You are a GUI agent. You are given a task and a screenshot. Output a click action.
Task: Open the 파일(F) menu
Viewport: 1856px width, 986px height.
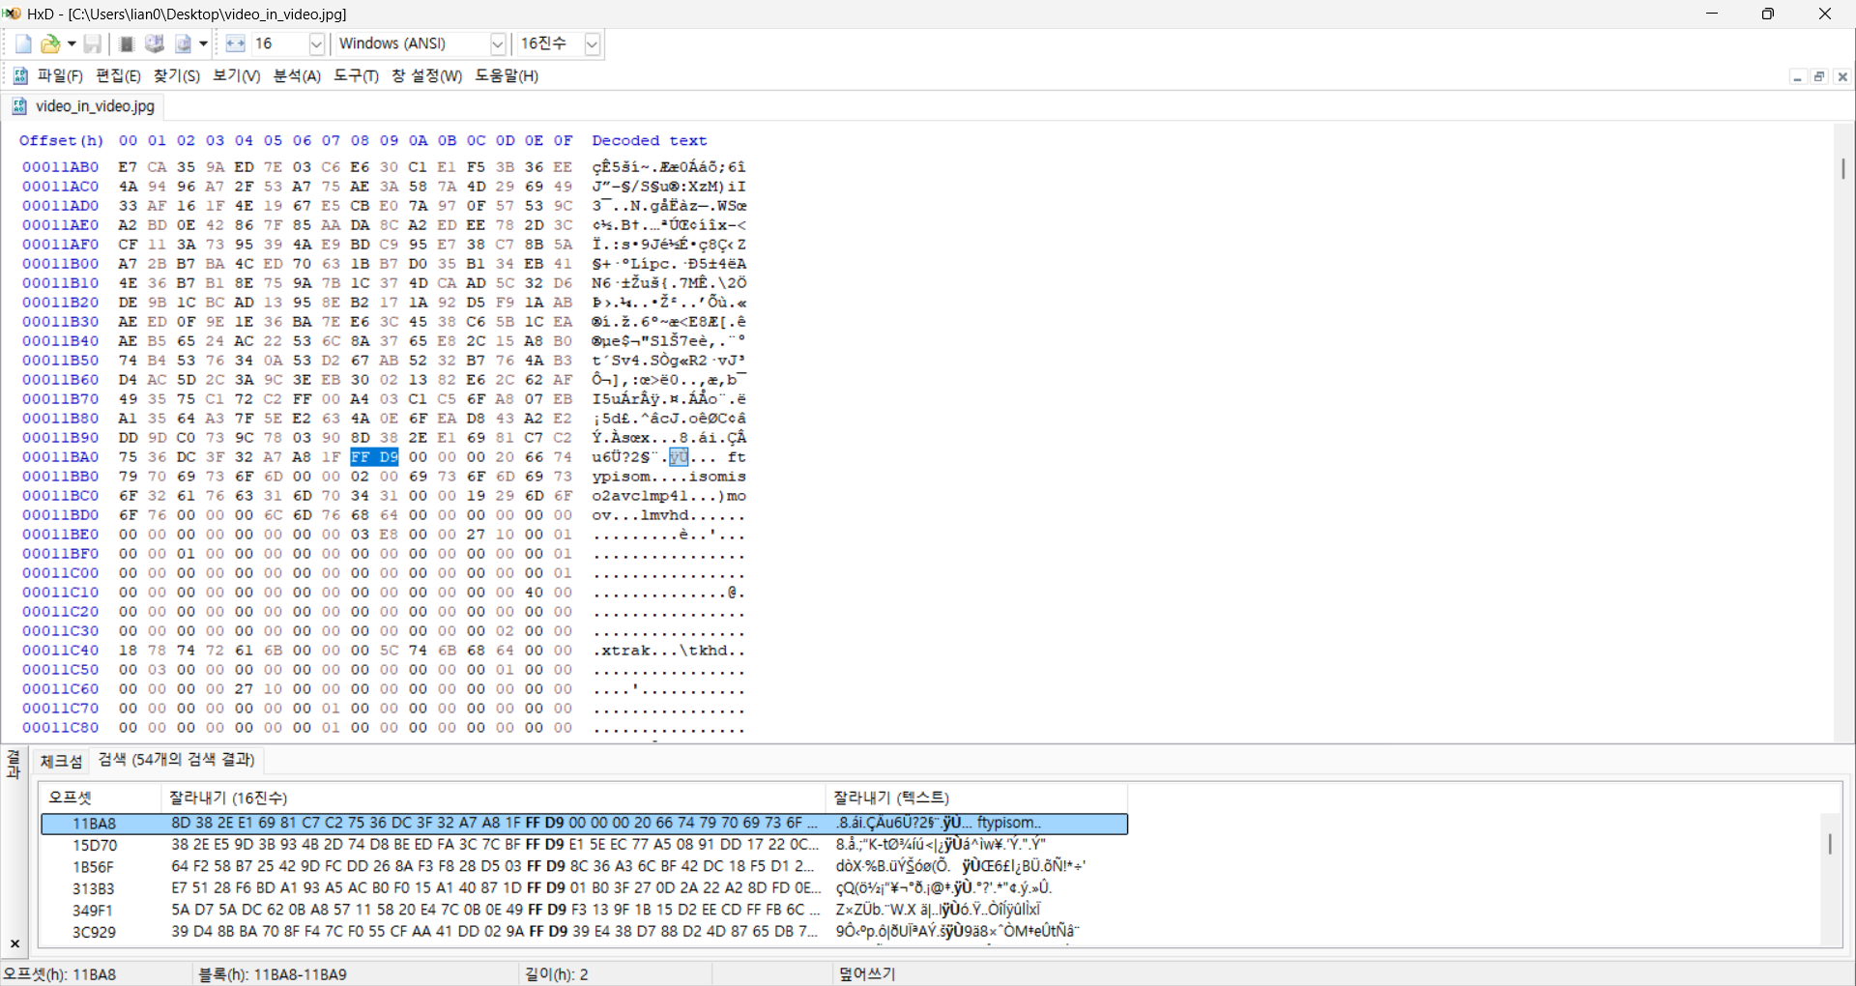[x=60, y=75]
